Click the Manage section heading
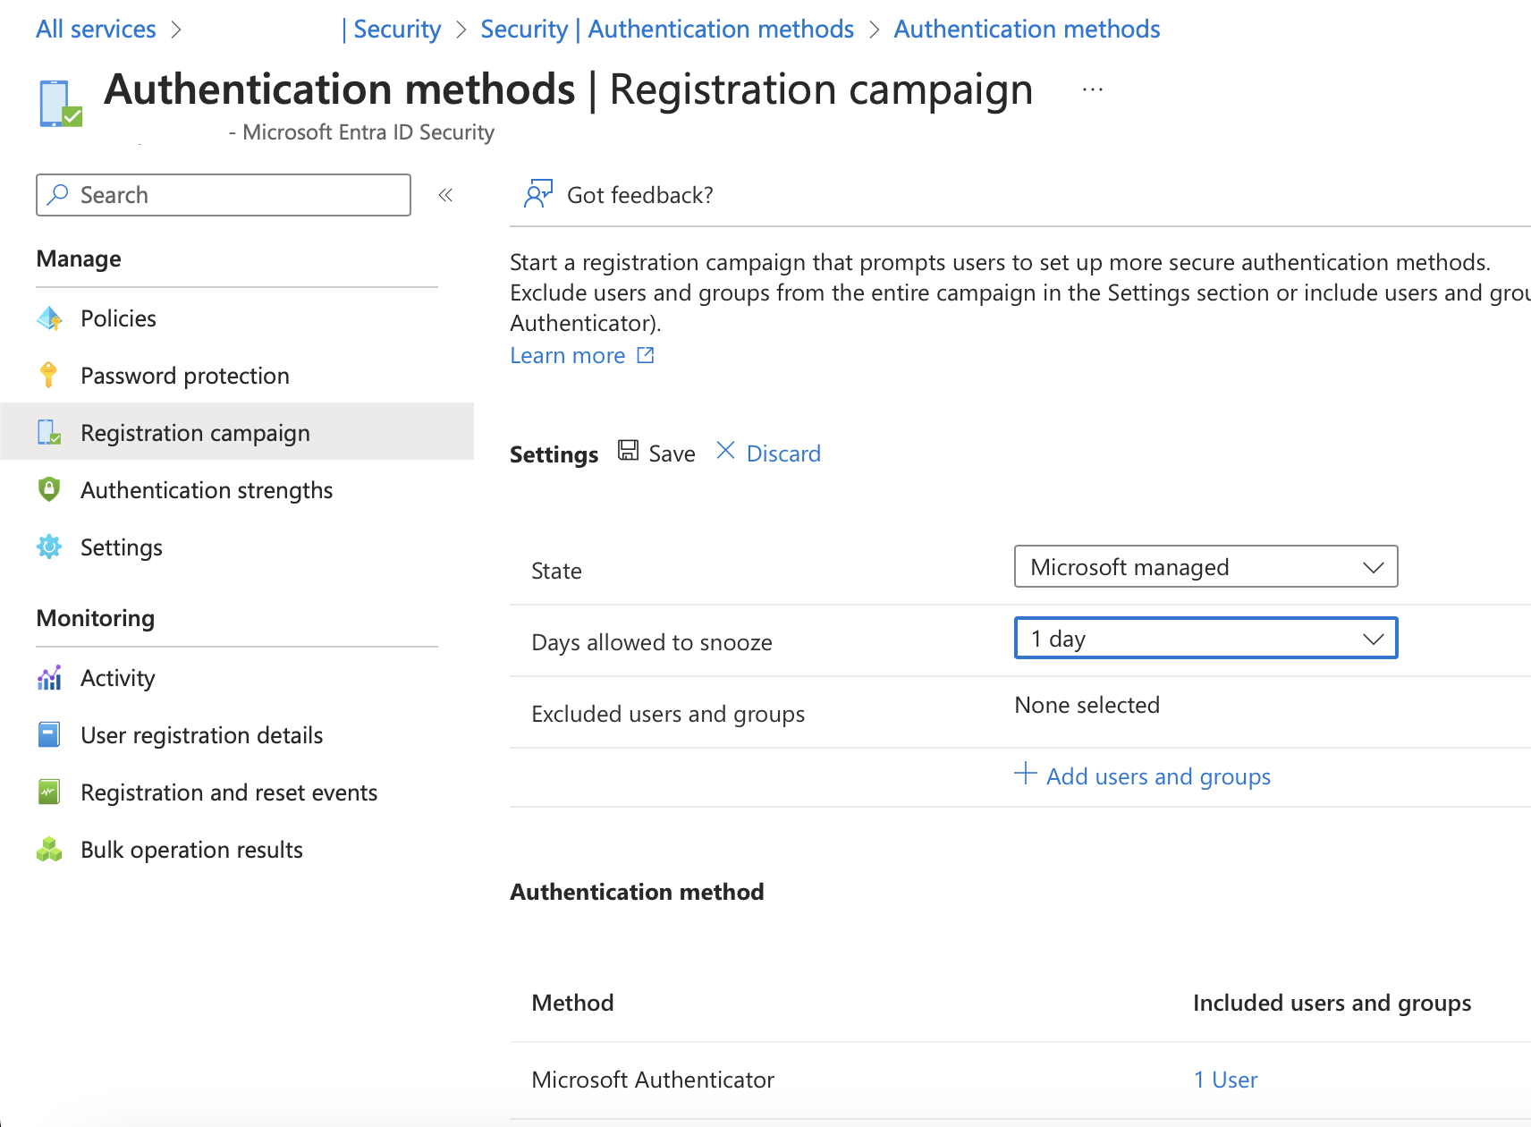This screenshot has width=1531, height=1127. pyautogui.click(x=79, y=258)
